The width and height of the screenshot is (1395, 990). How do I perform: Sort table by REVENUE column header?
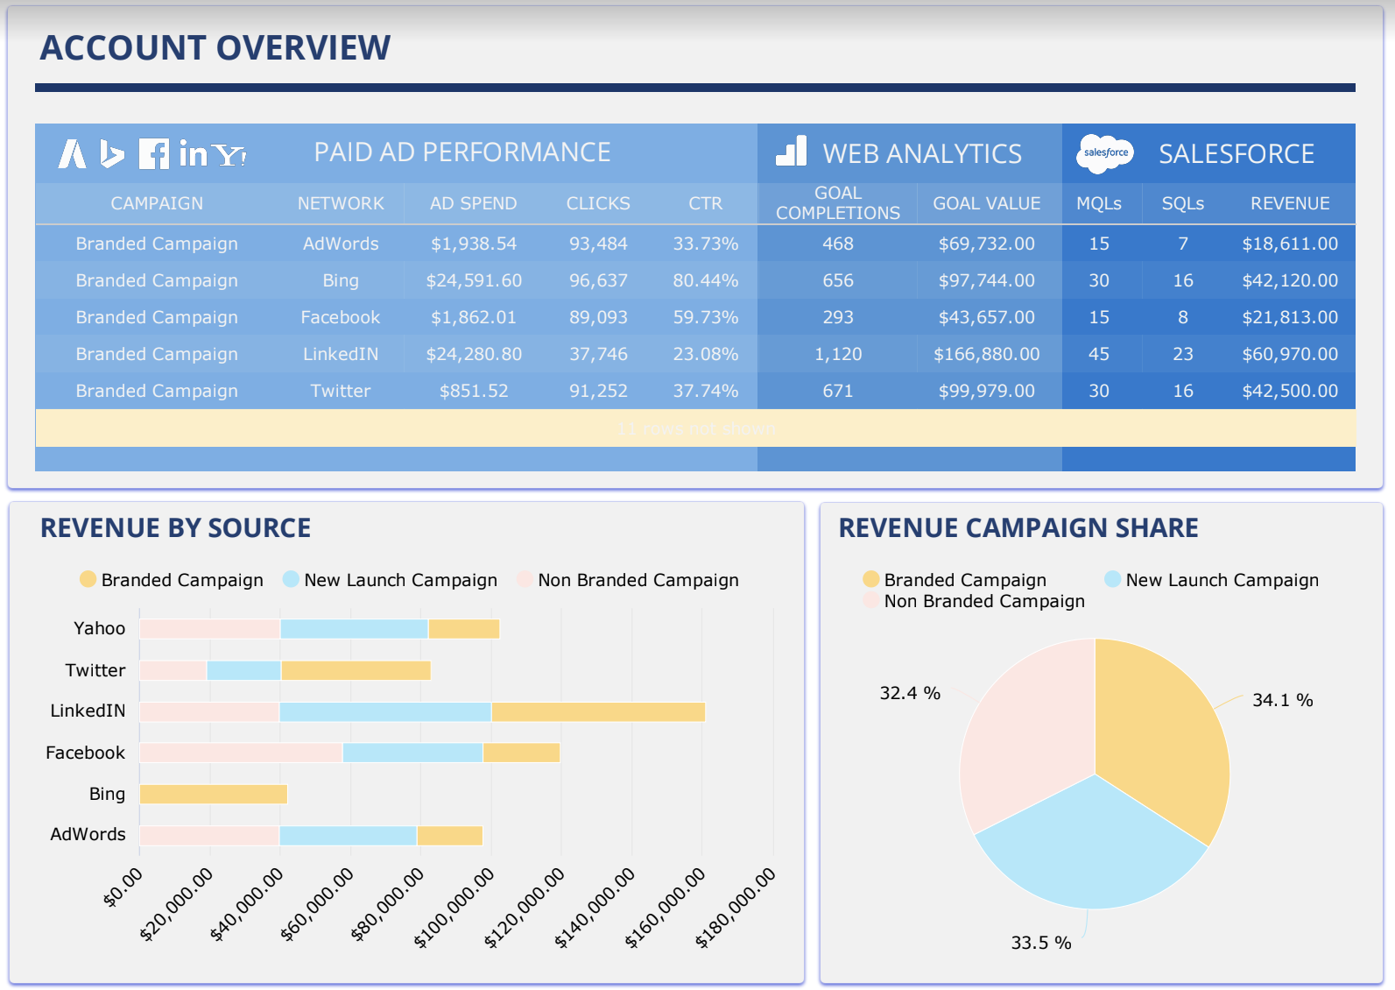tap(1289, 203)
